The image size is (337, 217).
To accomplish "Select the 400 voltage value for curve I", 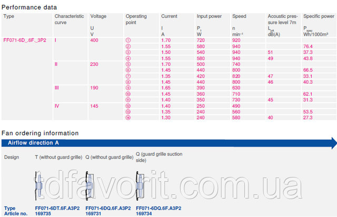I will tap(94, 40).
